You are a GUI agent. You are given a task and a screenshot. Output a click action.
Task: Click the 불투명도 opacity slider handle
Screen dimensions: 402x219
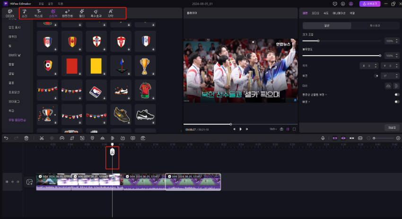(380, 56)
